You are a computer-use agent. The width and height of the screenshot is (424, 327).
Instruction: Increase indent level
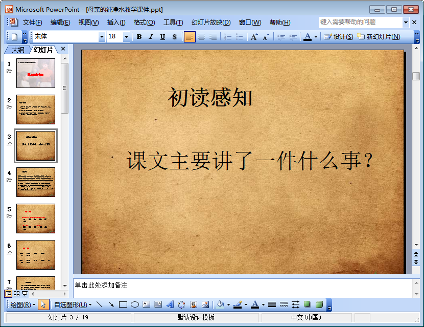[293, 36]
